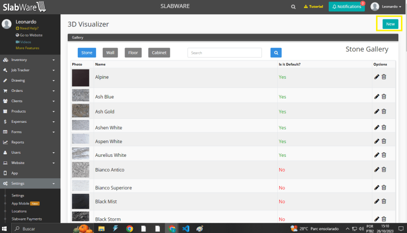Screen dimensions: 407x233
Task: Expand the Expenses sidebar menu
Action: click(x=30, y=122)
